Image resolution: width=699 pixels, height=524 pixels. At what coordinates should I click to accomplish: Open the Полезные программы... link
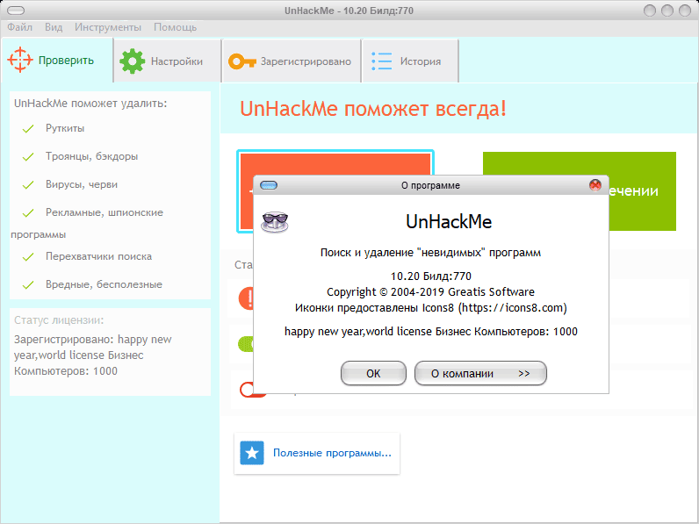point(332,453)
